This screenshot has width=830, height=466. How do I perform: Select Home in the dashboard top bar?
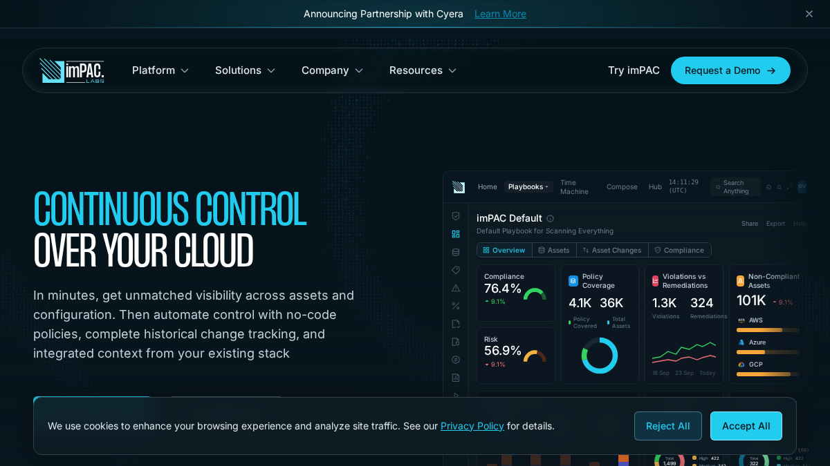pos(488,187)
